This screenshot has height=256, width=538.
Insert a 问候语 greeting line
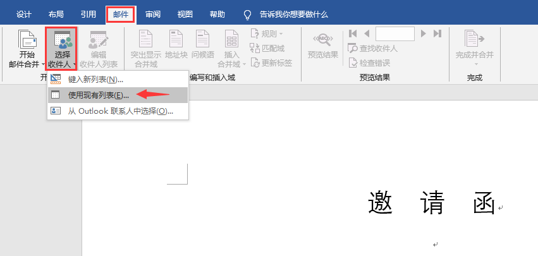pos(203,44)
